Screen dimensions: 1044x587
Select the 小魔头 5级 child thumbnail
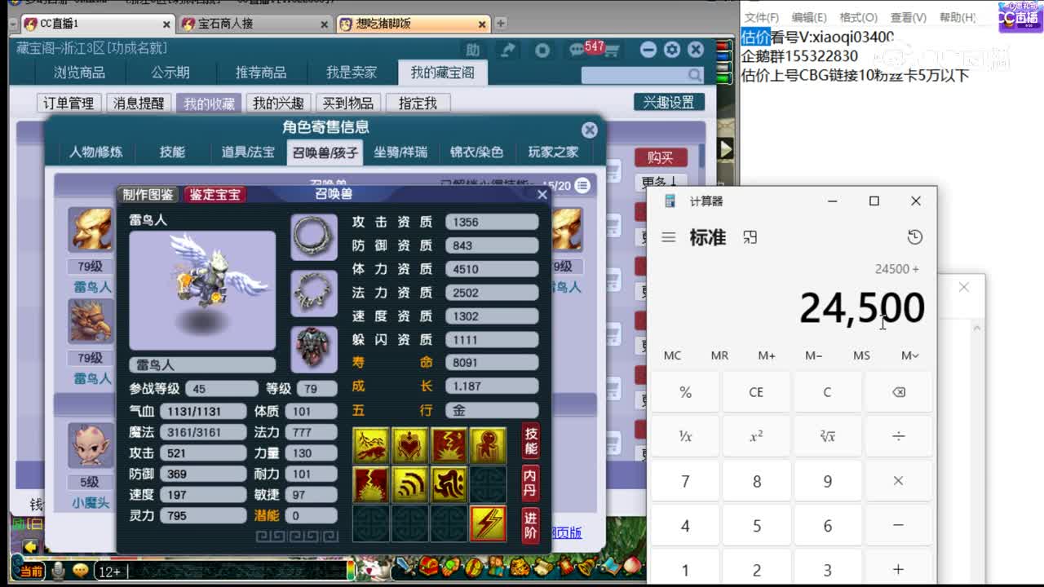click(90, 446)
